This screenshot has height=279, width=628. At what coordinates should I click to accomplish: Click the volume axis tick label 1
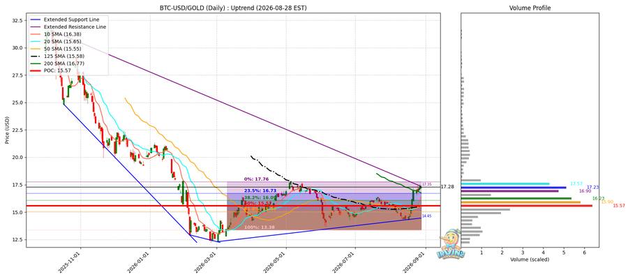tap(481, 252)
